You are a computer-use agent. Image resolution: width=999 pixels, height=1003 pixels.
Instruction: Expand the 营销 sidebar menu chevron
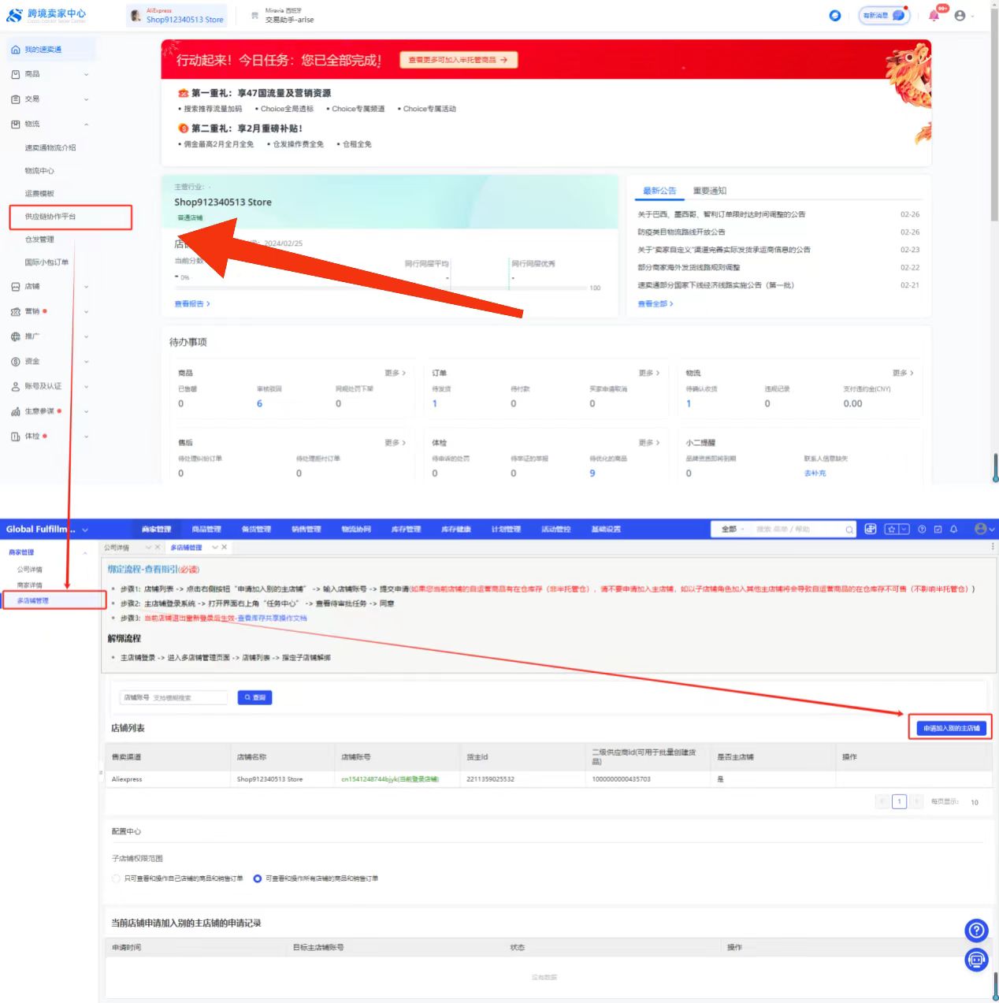point(86,312)
